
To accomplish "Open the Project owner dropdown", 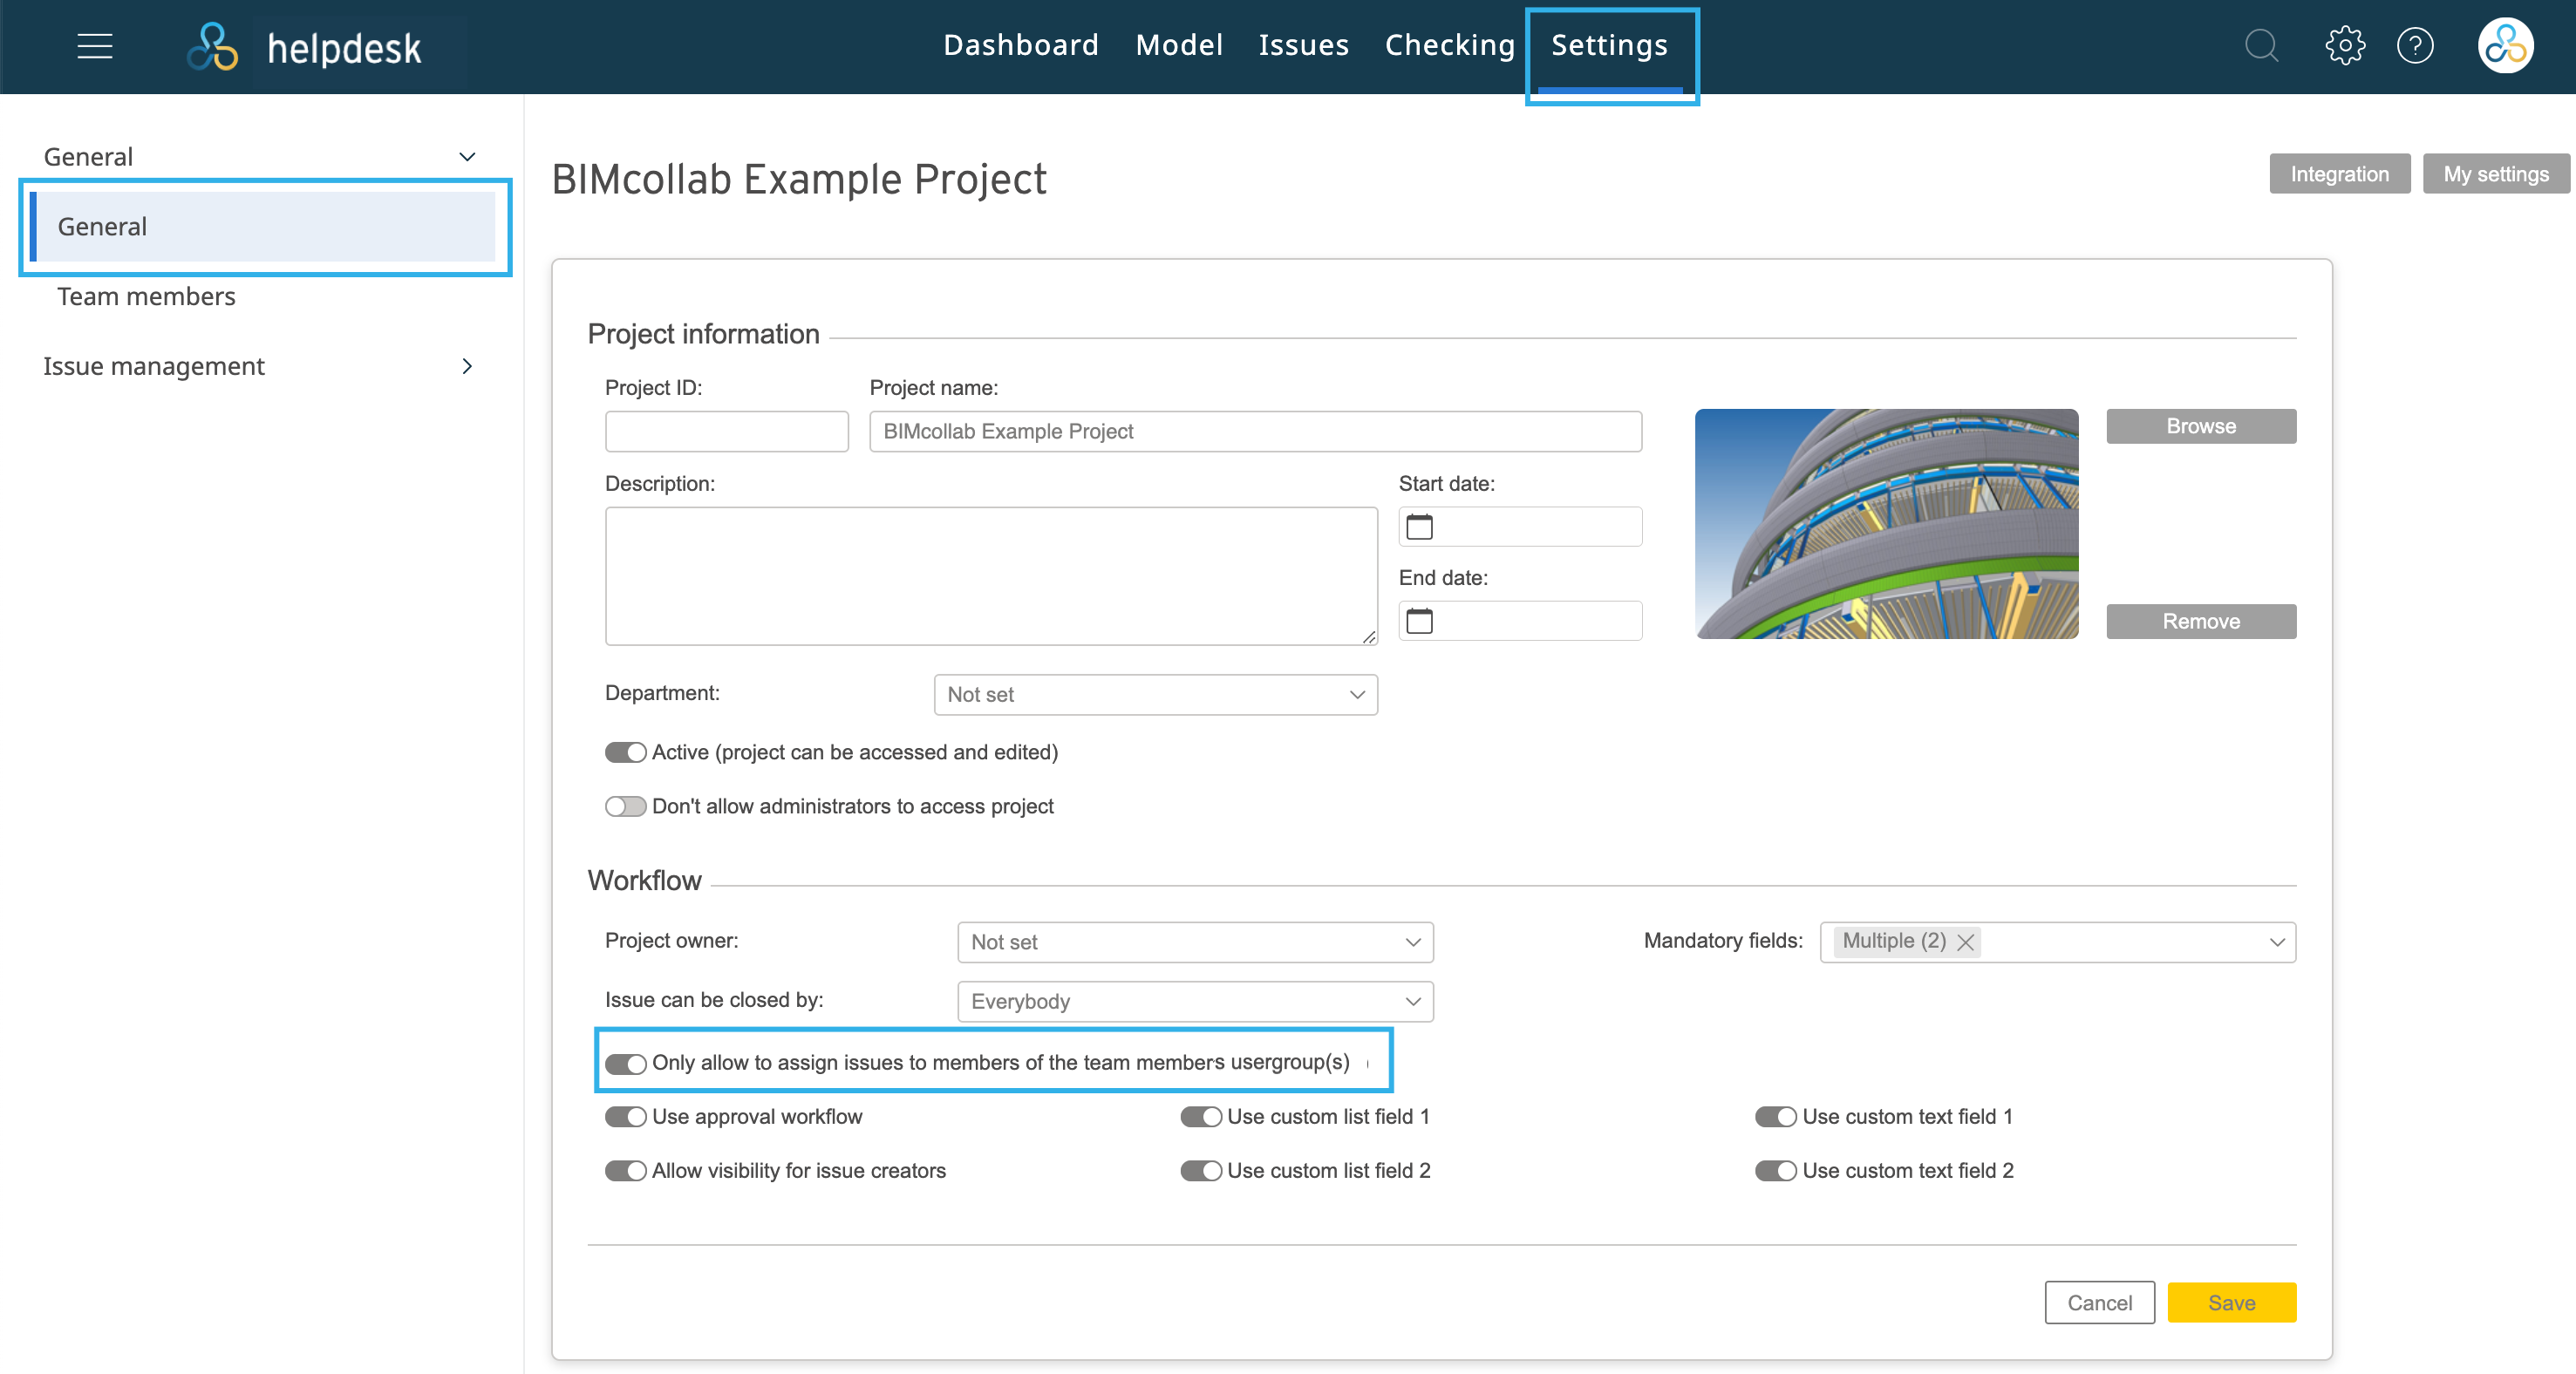I will (1195, 942).
